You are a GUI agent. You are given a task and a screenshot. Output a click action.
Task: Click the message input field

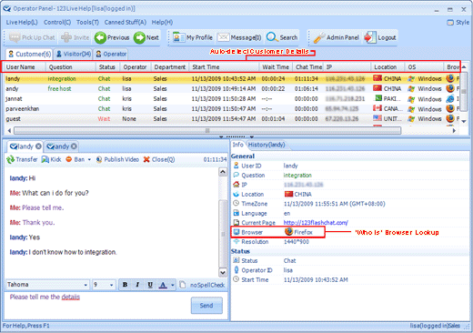[x=97, y=305]
